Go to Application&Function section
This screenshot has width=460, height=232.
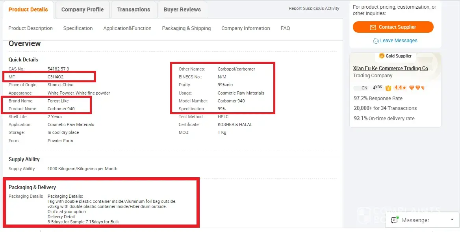127,28
